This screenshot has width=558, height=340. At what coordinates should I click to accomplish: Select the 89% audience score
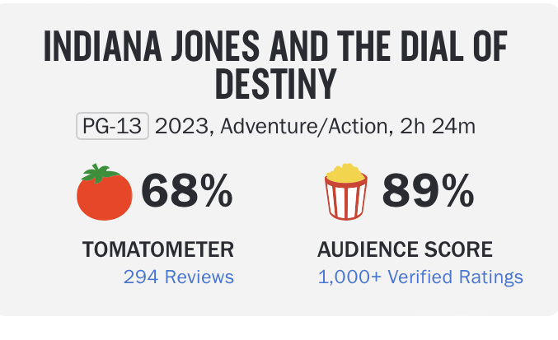click(x=427, y=192)
